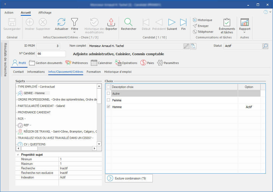Screen dimensions: 273x192
Task: Open the Affichage ribbon tab
Action: tap(45, 13)
